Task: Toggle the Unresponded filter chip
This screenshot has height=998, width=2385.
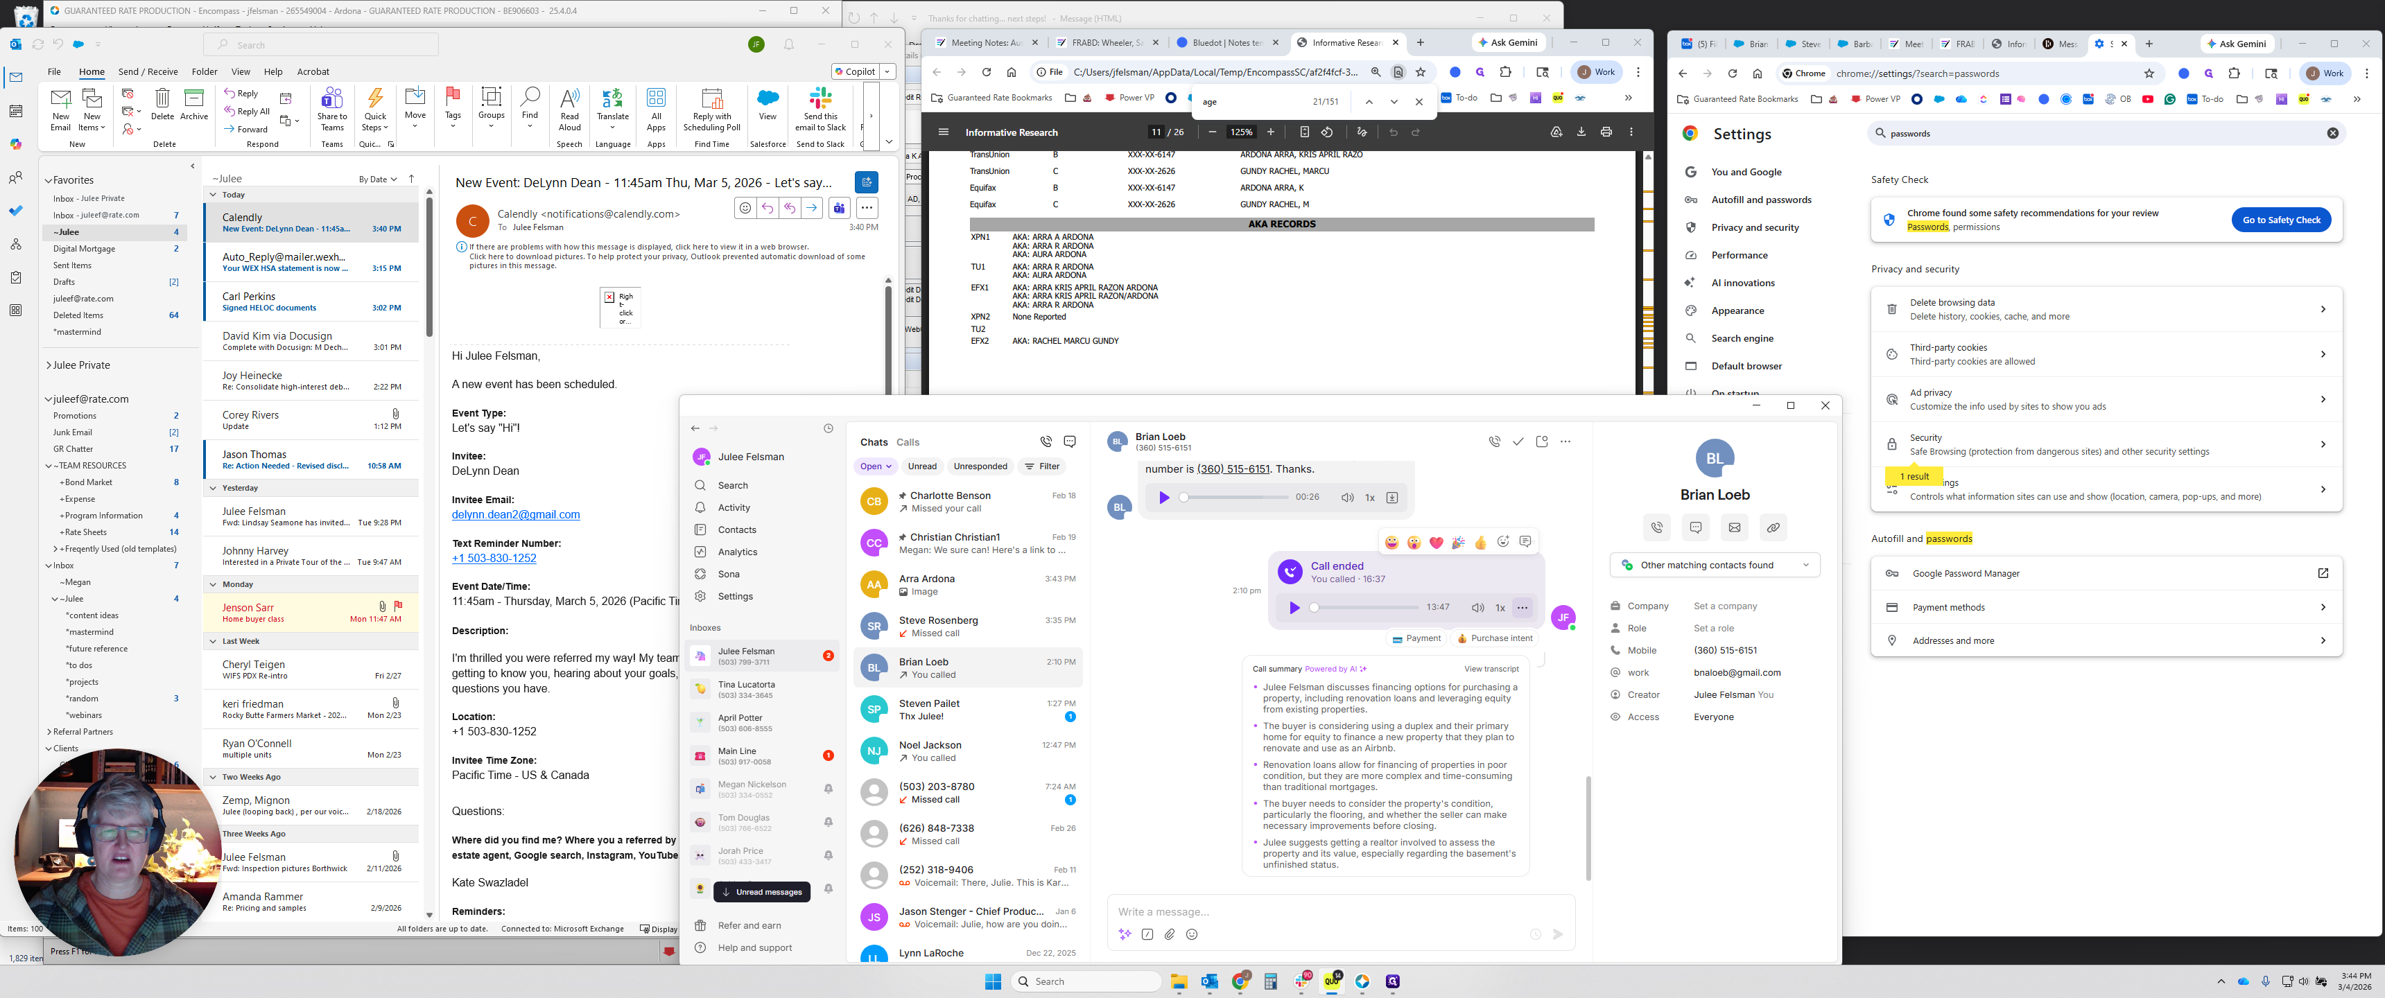Action: [980, 466]
